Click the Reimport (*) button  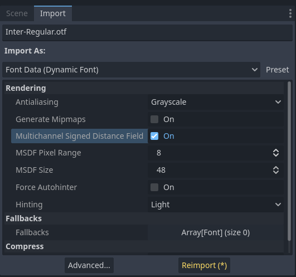[204, 265]
